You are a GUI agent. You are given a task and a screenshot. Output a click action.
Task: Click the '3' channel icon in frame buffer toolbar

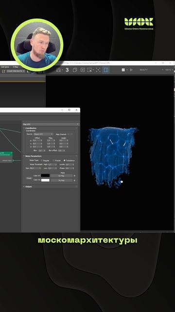(67, 70)
